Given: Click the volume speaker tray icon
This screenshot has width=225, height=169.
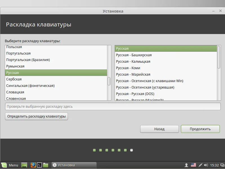Looking at the screenshot, I should click(206, 165).
